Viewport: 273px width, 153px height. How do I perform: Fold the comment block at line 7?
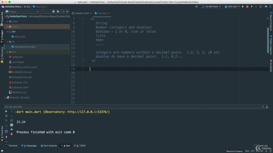click(x=83, y=19)
